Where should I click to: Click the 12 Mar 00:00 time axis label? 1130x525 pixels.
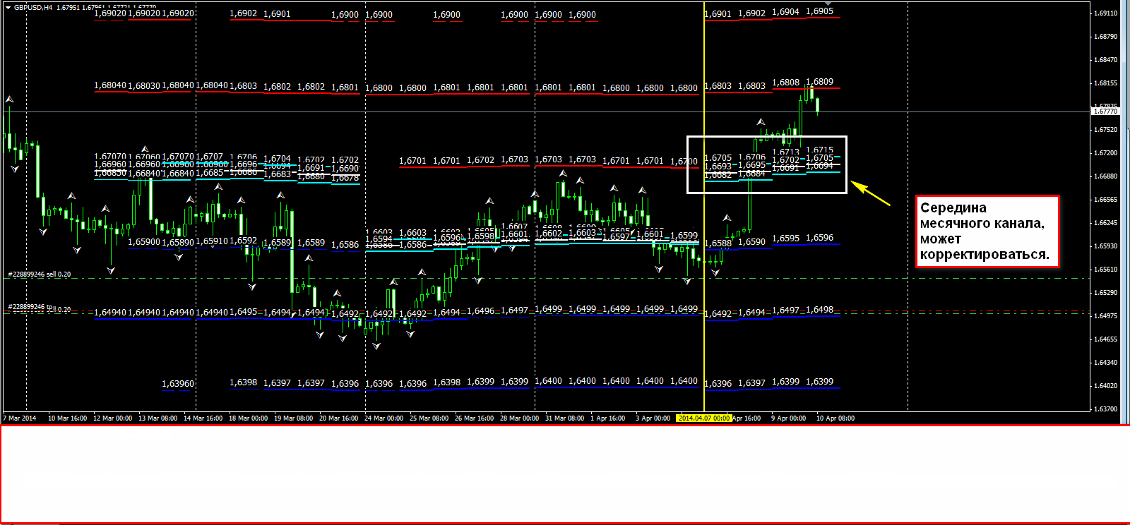pyautogui.click(x=112, y=418)
